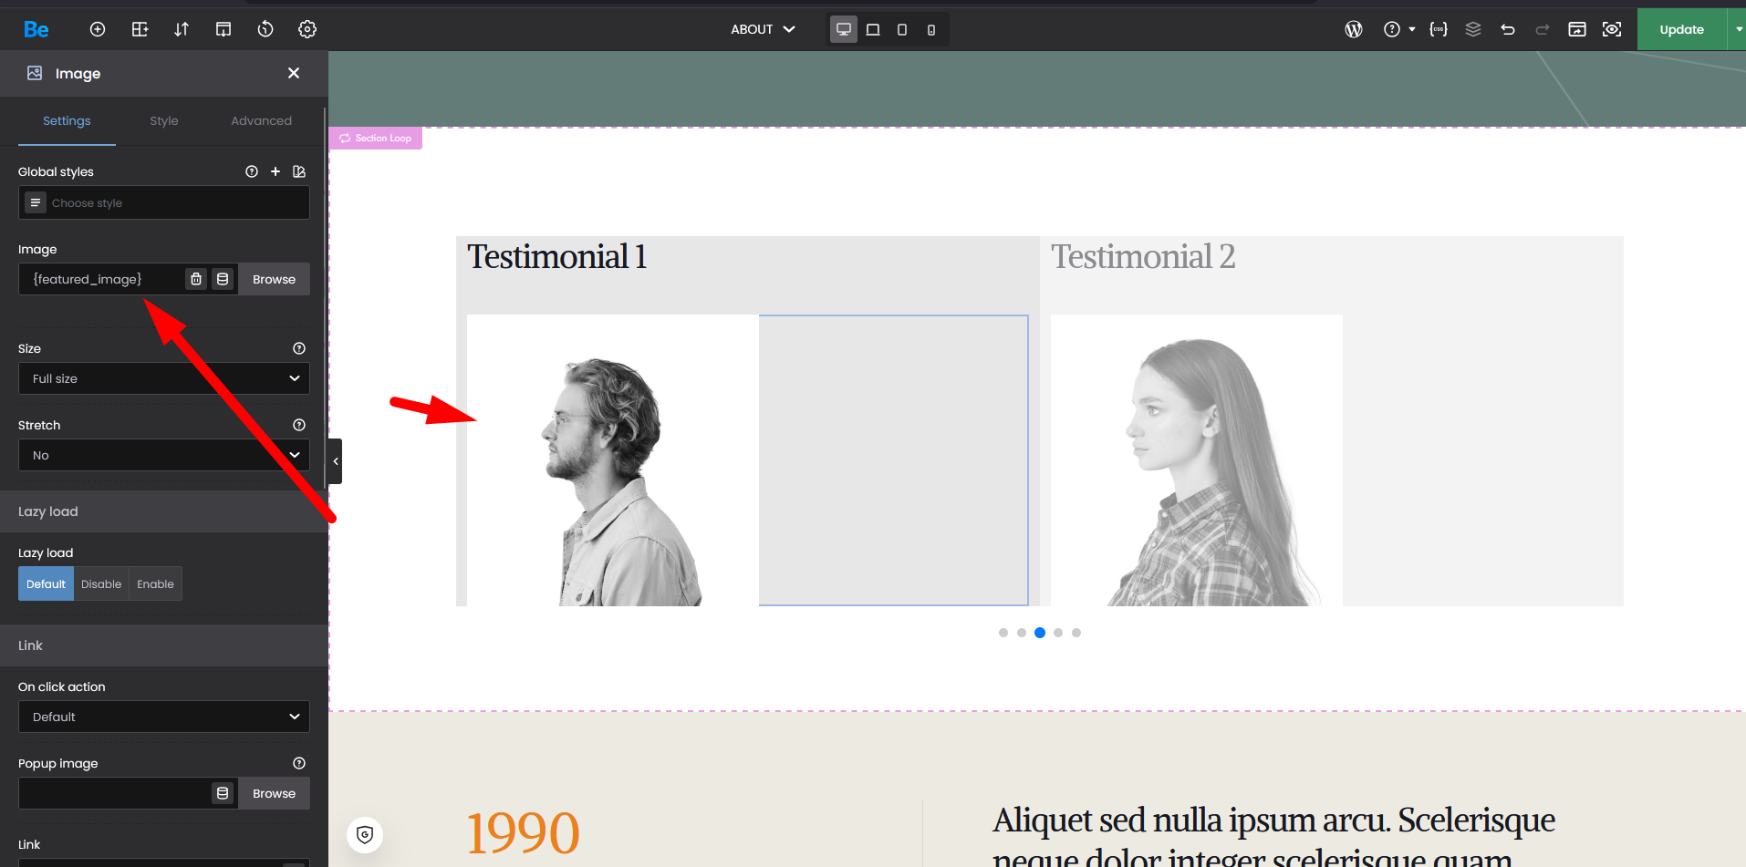Screen dimensions: 1746x867
Task: Switch to the Style tab
Action: tap(164, 120)
